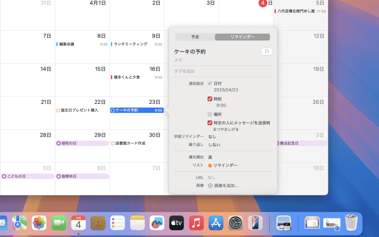Open リスト dropdown showing リマインダー
This screenshot has width=379, height=237.
pyautogui.click(x=223, y=165)
